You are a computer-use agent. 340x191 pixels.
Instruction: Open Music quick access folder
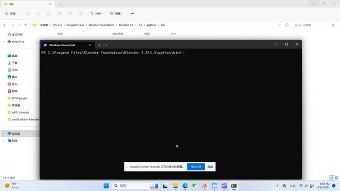12,84
